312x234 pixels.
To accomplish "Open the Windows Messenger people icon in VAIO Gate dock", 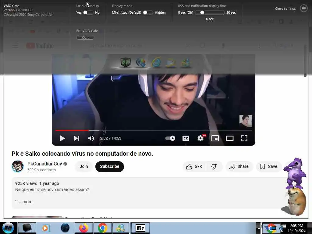I will click(x=186, y=62).
